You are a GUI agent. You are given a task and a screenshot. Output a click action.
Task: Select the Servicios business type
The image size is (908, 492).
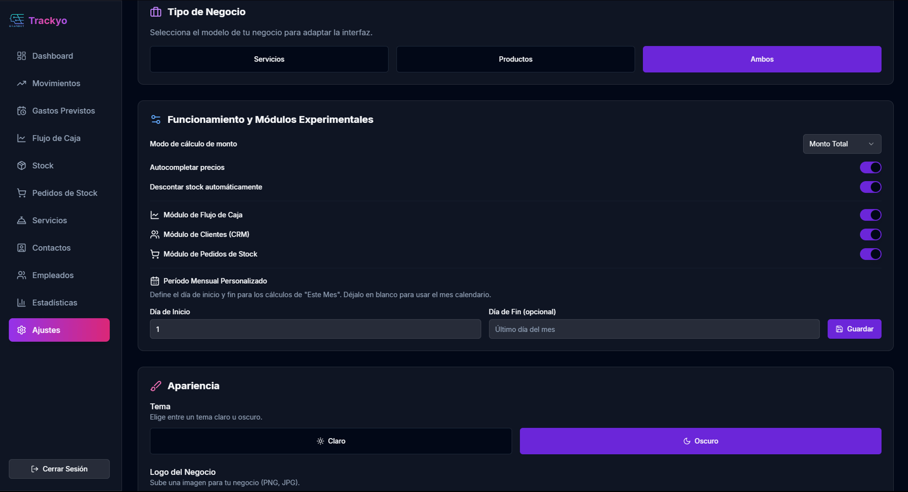click(269, 59)
